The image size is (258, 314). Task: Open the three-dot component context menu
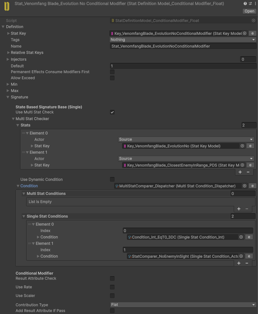pos(255,4)
